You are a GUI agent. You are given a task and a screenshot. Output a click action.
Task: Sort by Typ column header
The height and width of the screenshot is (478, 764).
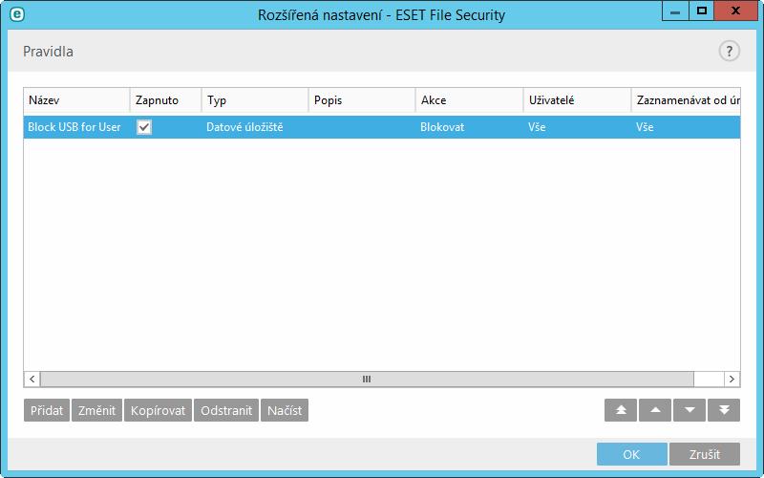pyautogui.click(x=255, y=100)
